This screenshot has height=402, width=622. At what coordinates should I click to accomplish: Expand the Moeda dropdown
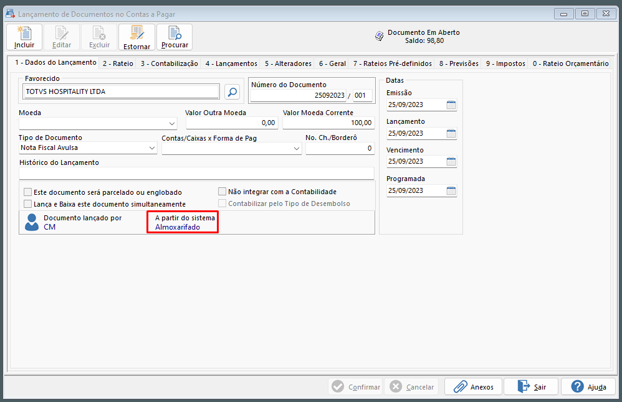click(172, 124)
